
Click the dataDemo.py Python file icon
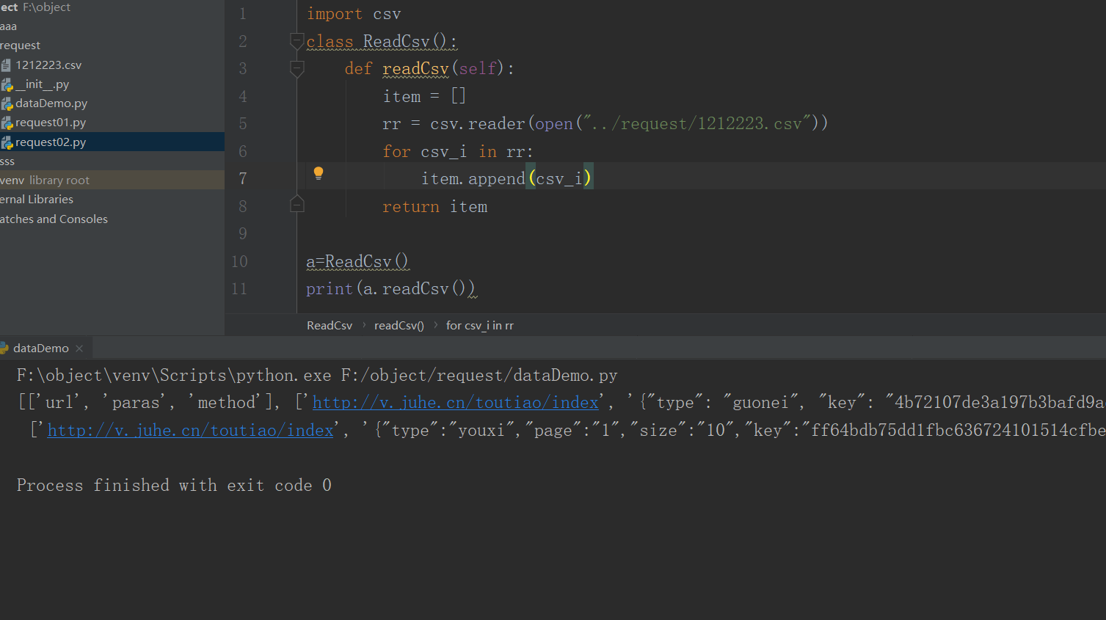tap(7, 103)
